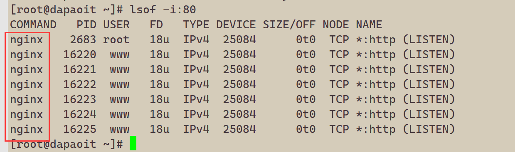Click the lsof -i:80 command text

[x=163, y=8]
